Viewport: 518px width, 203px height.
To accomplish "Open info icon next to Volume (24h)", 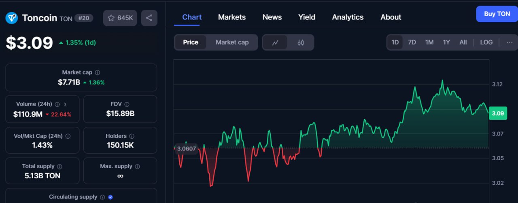I will (57, 104).
